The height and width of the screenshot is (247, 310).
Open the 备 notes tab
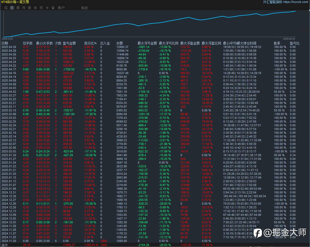pos(53,8)
